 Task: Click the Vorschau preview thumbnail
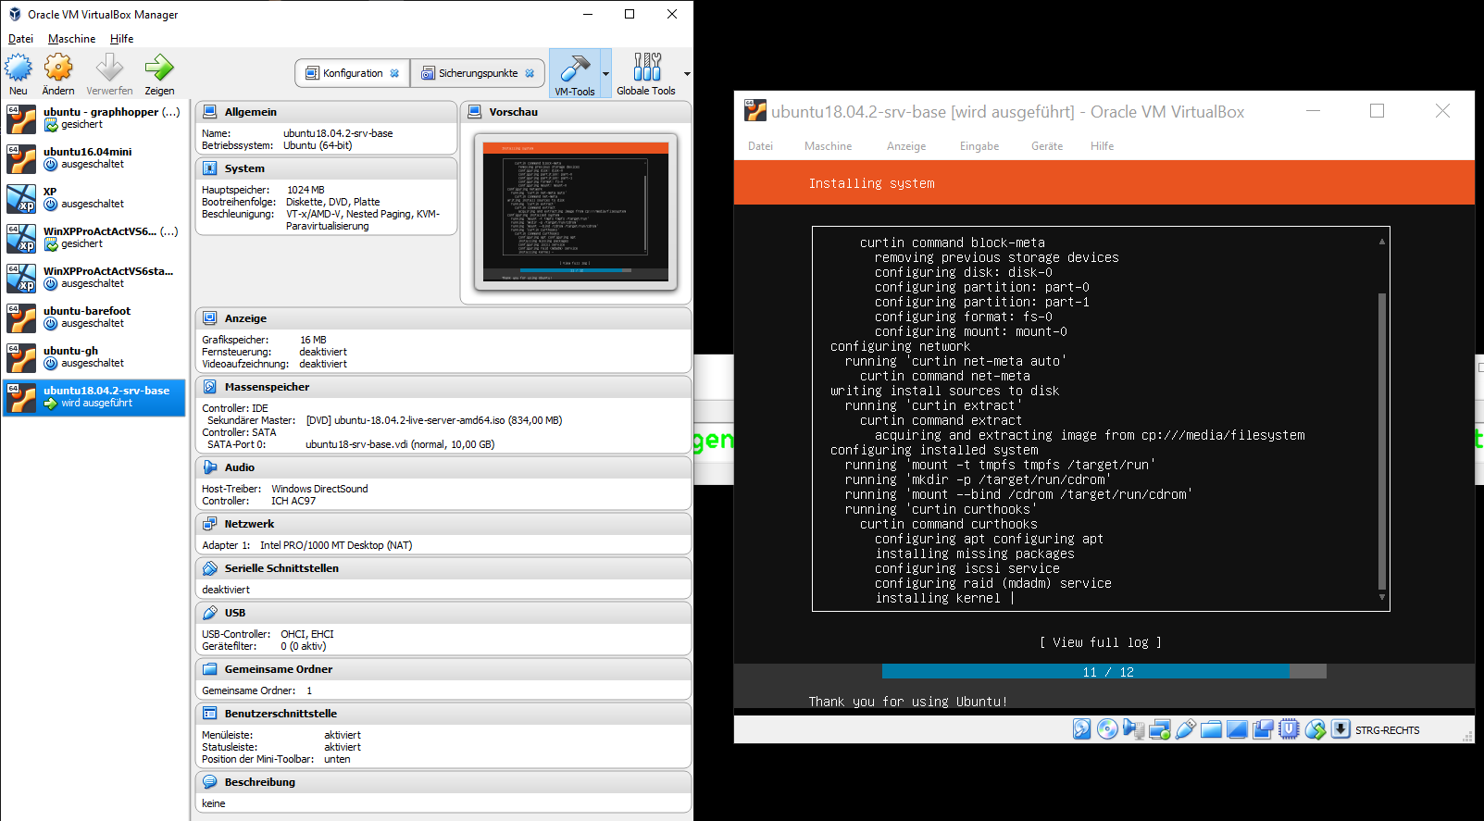pos(576,212)
